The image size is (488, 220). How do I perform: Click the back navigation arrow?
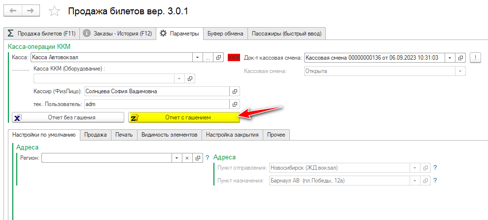pos(14,10)
